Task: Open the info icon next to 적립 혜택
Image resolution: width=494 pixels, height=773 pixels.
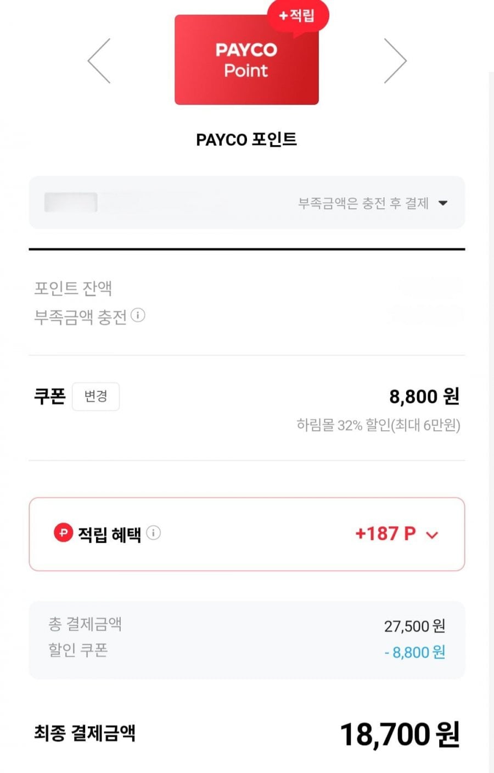Action: click(x=154, y=533)
